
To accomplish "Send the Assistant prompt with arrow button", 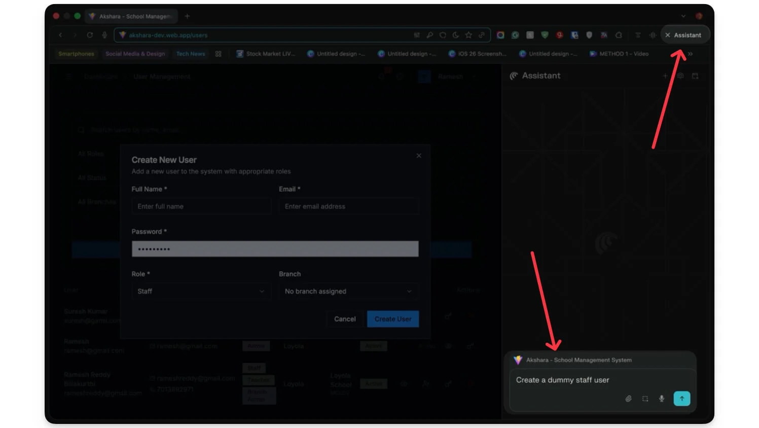I will coord(681,399).
